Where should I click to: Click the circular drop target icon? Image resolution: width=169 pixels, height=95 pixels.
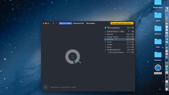[46, 87]
